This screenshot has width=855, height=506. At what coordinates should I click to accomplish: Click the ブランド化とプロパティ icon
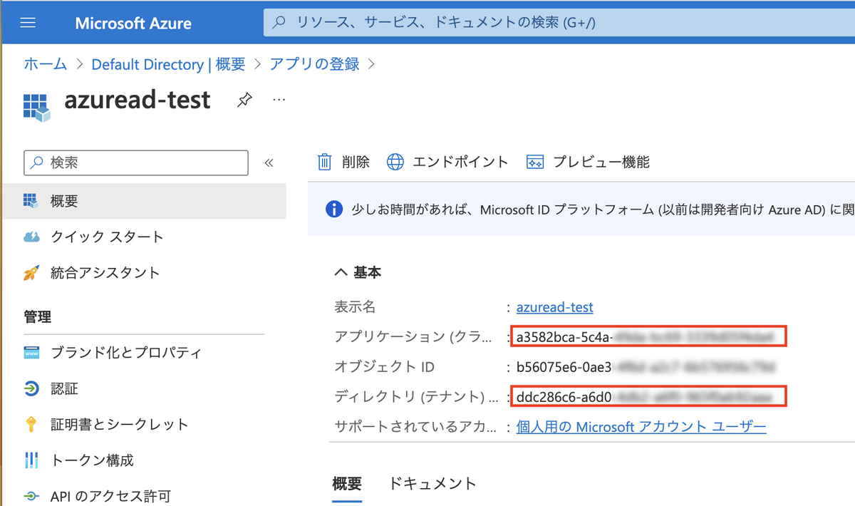tap(31, 353)
